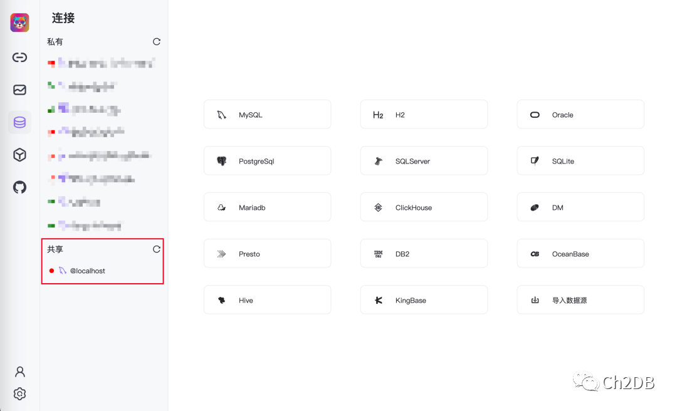Click the 导入数据源 import button

point(580,300)
